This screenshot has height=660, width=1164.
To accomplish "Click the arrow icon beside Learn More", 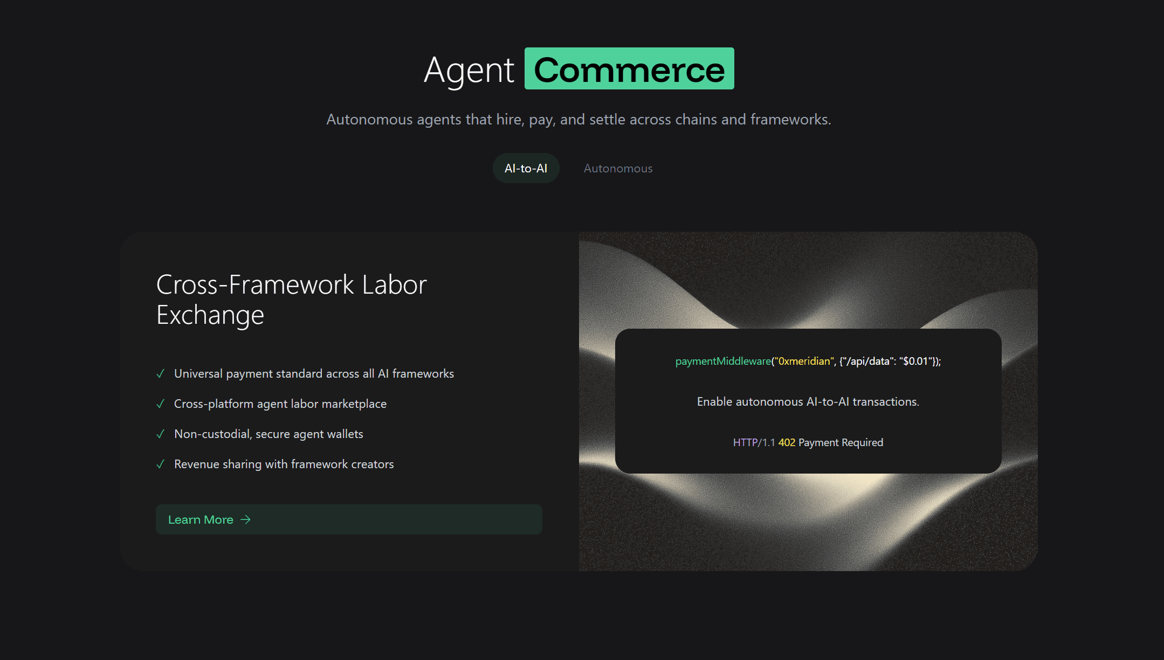I will click(245, 519).
